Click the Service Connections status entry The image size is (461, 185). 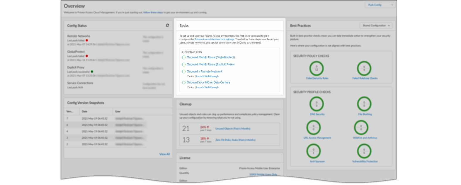click(x=80, y=83)
